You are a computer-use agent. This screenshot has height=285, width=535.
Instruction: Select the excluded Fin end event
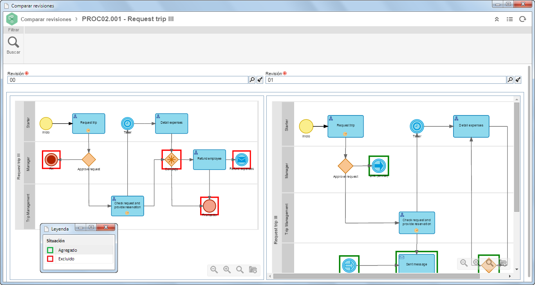coord(51,160)
